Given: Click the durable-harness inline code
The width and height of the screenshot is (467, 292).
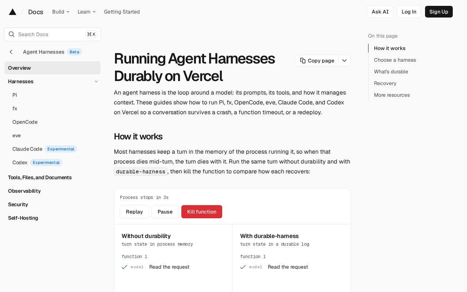Looking at the screenshot, I should click(x=140, y=172).
